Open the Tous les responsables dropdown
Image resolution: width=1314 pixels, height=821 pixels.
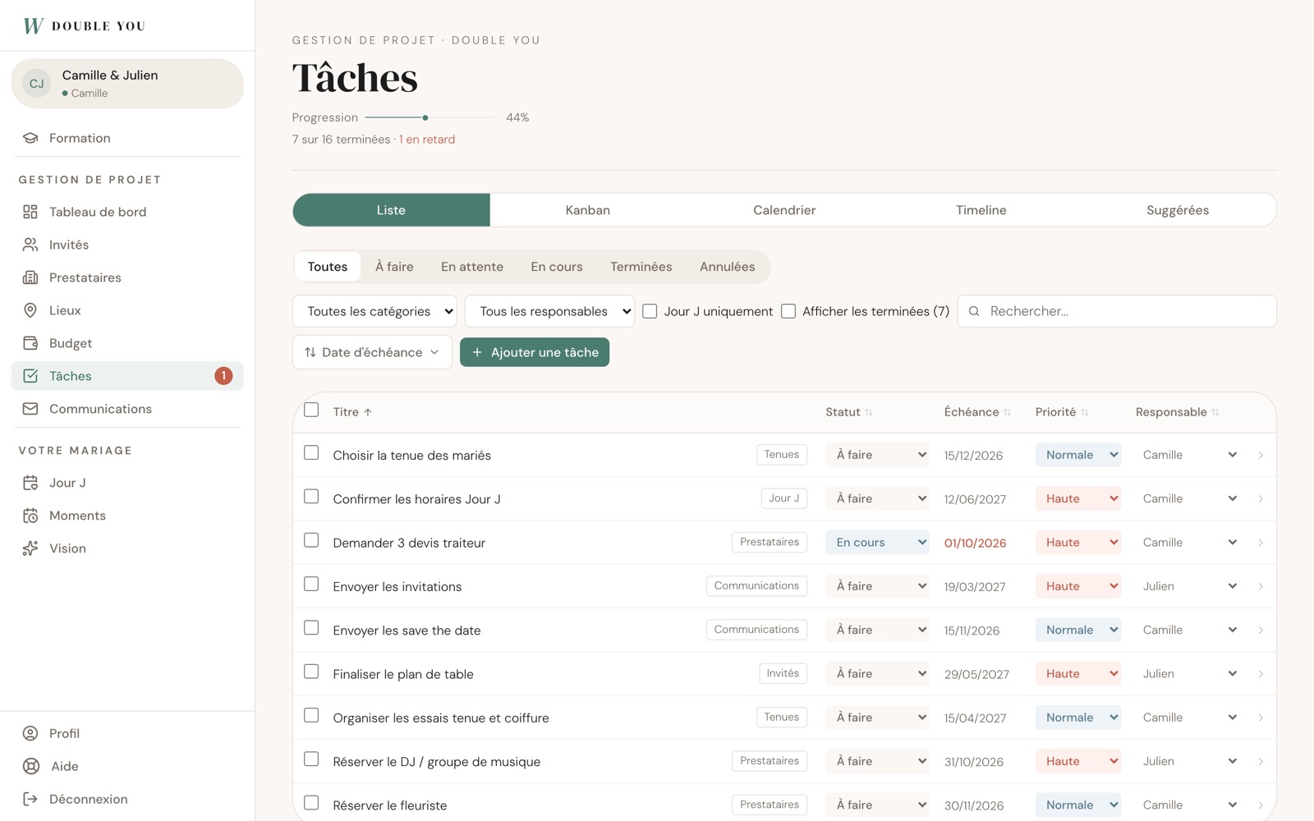point(549,311)
